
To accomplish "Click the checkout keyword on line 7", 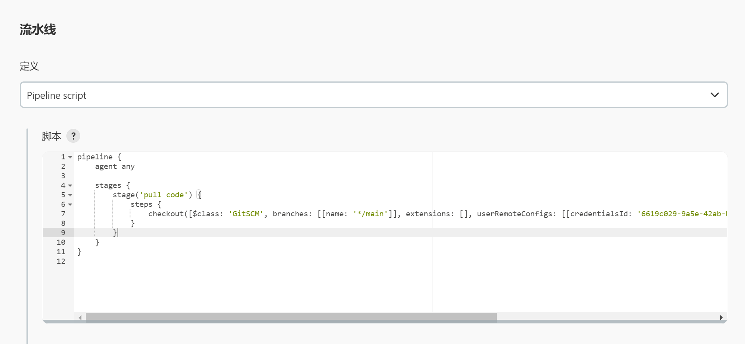I will click(166, 214).
